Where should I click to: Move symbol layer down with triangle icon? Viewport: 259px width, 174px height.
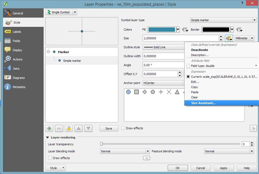pos(88,128)
